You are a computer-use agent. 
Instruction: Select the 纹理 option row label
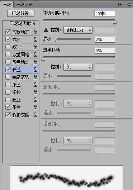(x=16, y=47)
